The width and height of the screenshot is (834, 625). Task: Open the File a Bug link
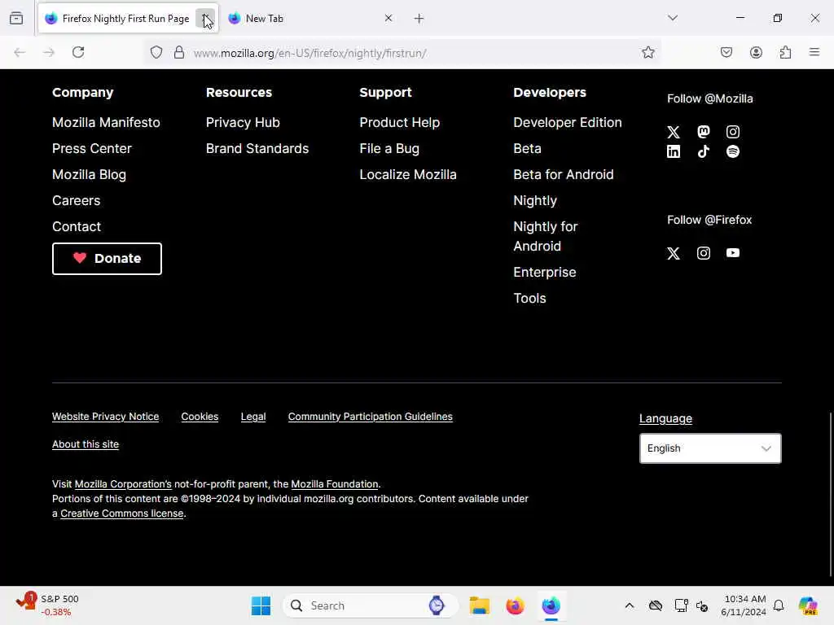tap(389, 148)
